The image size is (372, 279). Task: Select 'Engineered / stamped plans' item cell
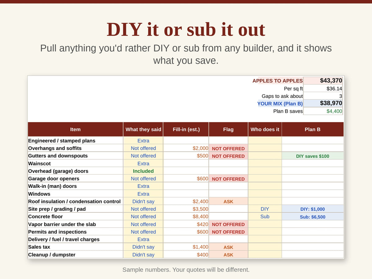coord(75,140)
